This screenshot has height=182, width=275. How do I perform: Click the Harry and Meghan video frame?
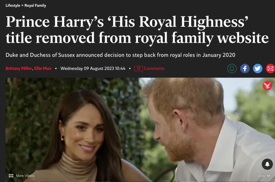[140, 129]
